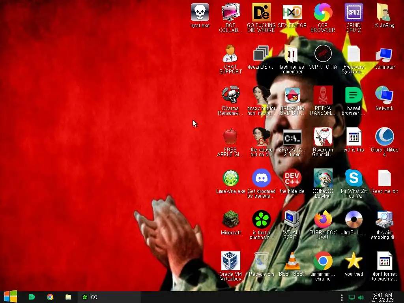Launch the CCP UTOPIA shortcut
The height and width of the screenshot is (303, 404).
(x=323, y=54)
